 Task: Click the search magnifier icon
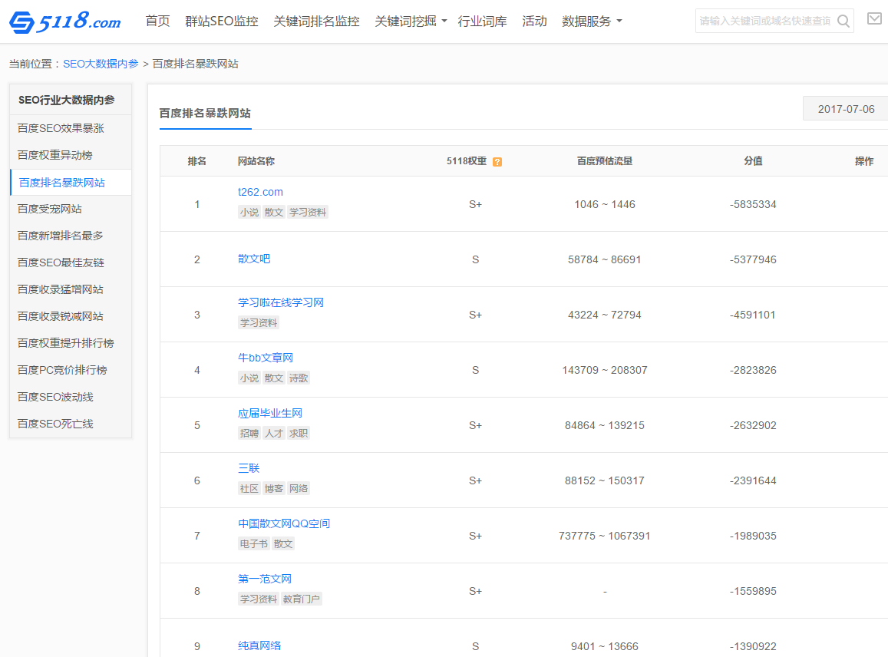843,21
